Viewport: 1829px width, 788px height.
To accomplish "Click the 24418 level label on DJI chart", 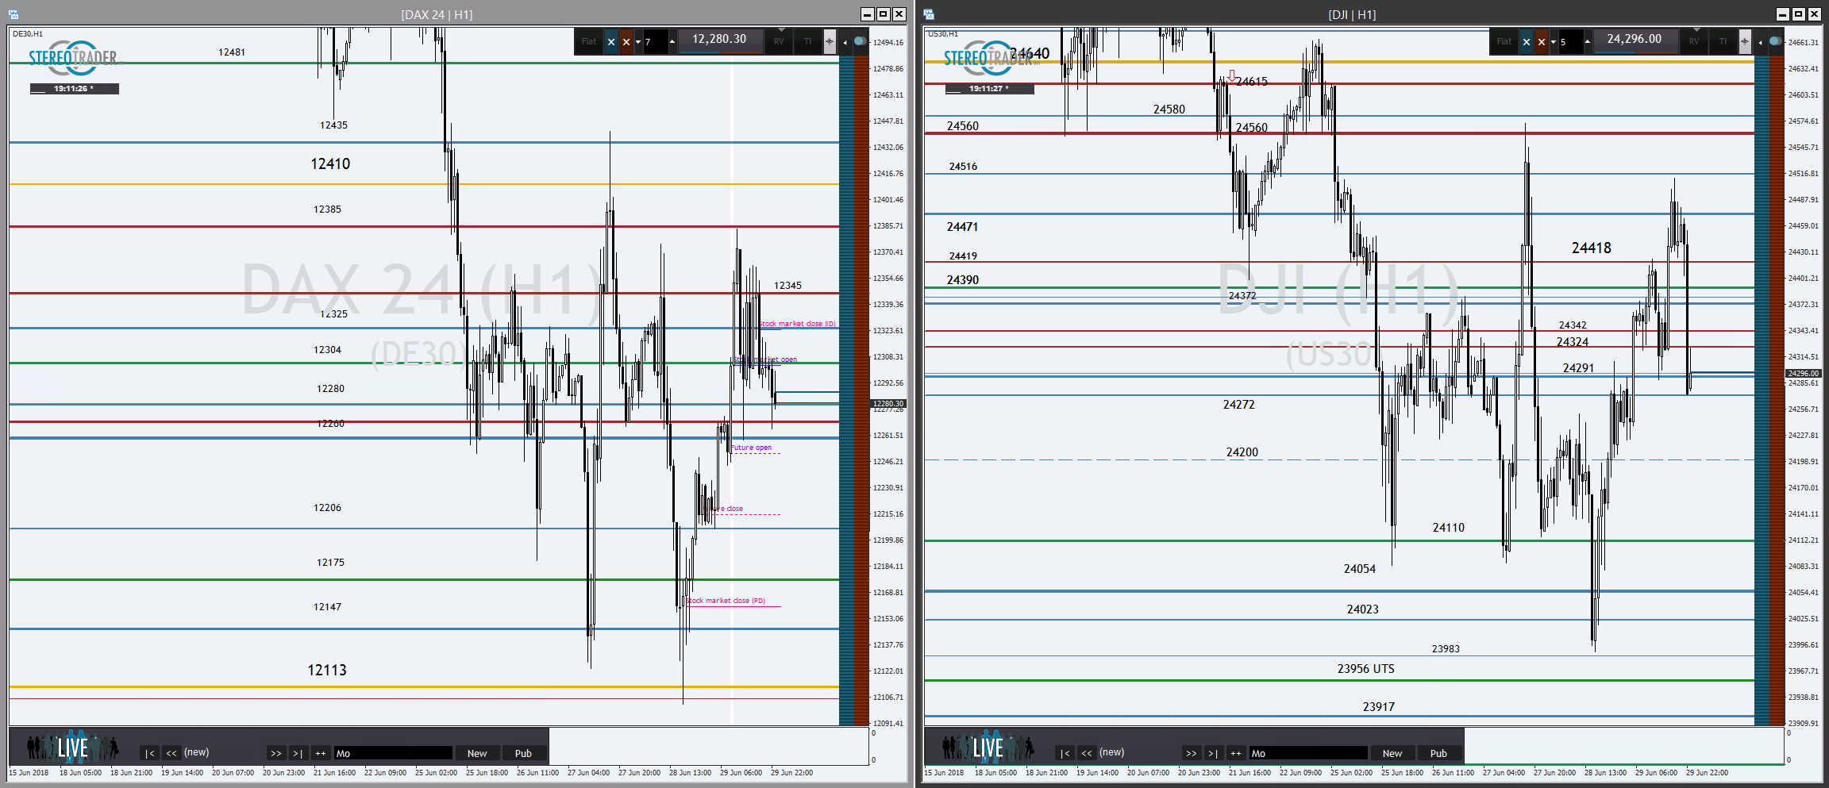I will tap(1592, 248).
